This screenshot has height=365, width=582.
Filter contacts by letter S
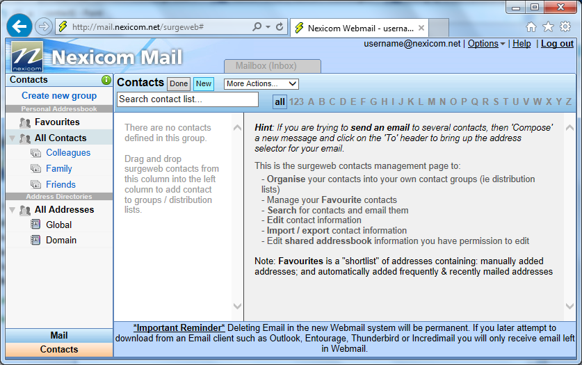[496, 102]
